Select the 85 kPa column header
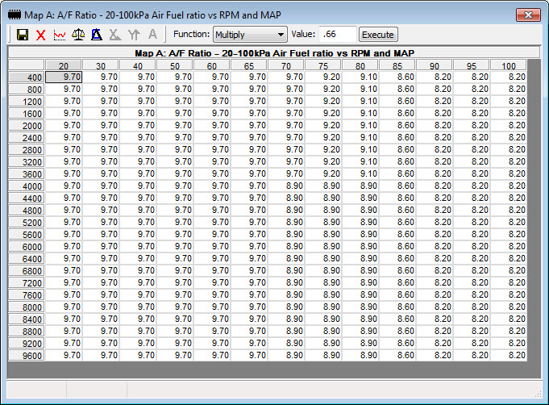549x405 pixels. pos(397,65)
